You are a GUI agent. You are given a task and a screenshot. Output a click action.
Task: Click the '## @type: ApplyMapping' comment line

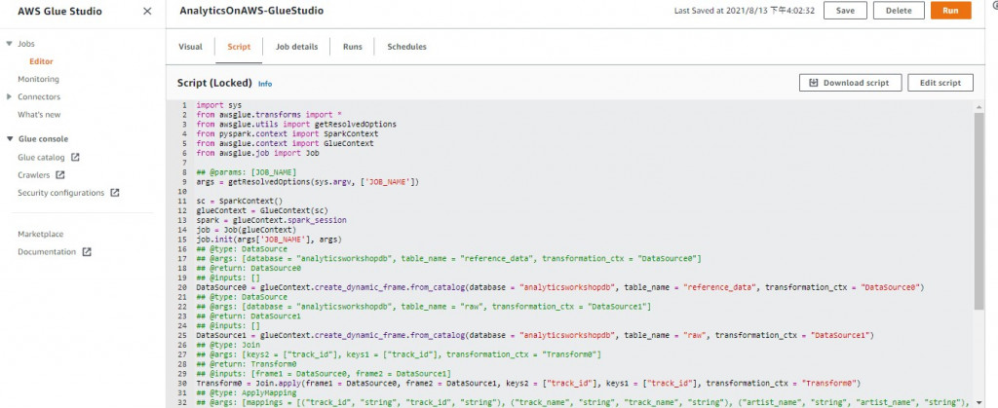tap(249, 392)
